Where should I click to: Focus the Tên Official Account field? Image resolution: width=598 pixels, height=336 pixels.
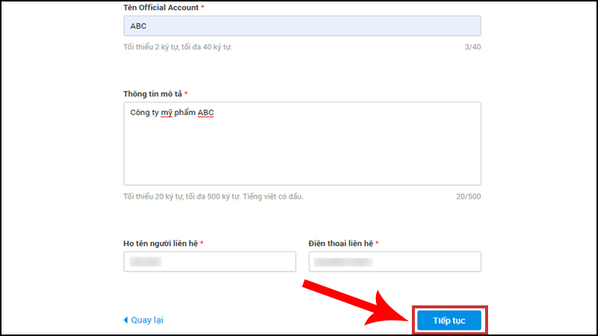point(302,26)
